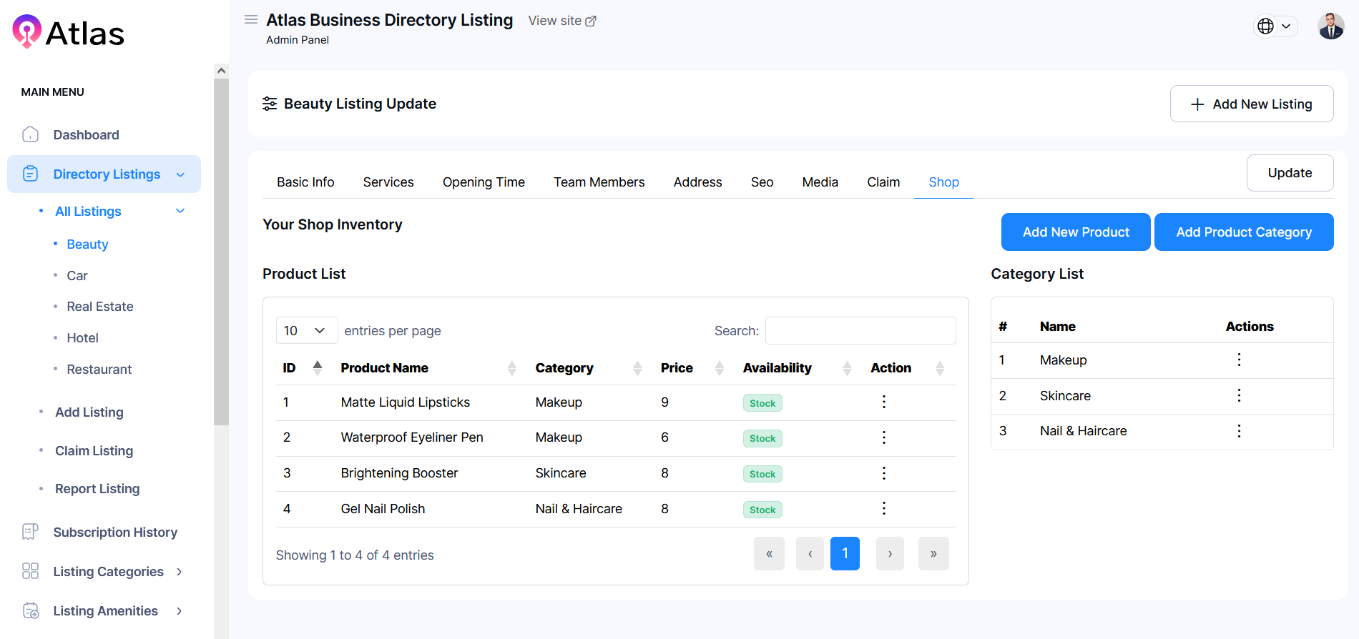This screenshot has width=1359, height=639.
Task: Click the user profile avatar
Action: point(1330,26)
